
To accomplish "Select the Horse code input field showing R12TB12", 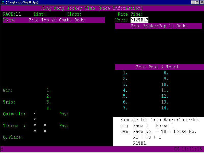I will pyautogui.click(x=139, y=20).
